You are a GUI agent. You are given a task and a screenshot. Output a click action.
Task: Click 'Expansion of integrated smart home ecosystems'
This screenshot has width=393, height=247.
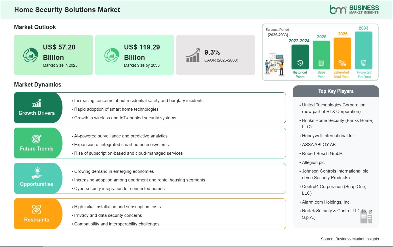click(121, 145)
